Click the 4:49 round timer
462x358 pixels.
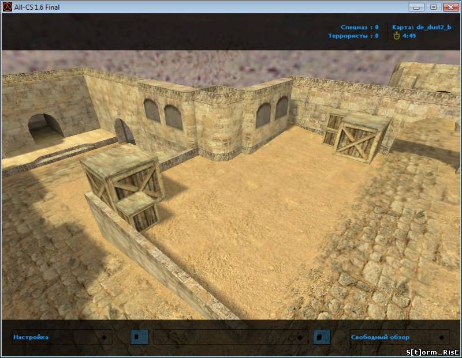pyautogui.click(x=409, y=36)
